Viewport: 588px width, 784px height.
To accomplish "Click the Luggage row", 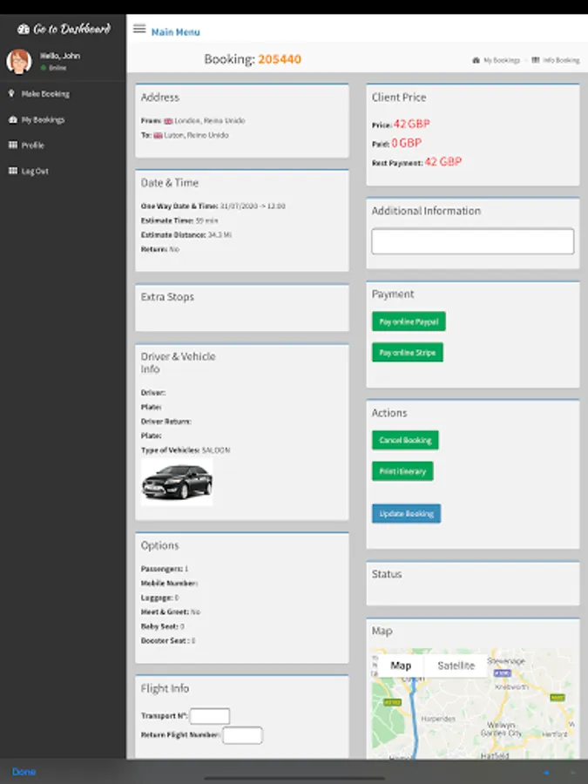I will tap(159, 598).
